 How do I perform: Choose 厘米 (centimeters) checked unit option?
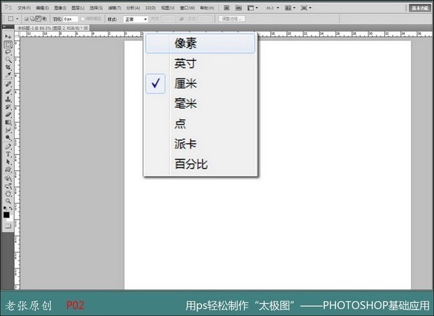point(185,83)
